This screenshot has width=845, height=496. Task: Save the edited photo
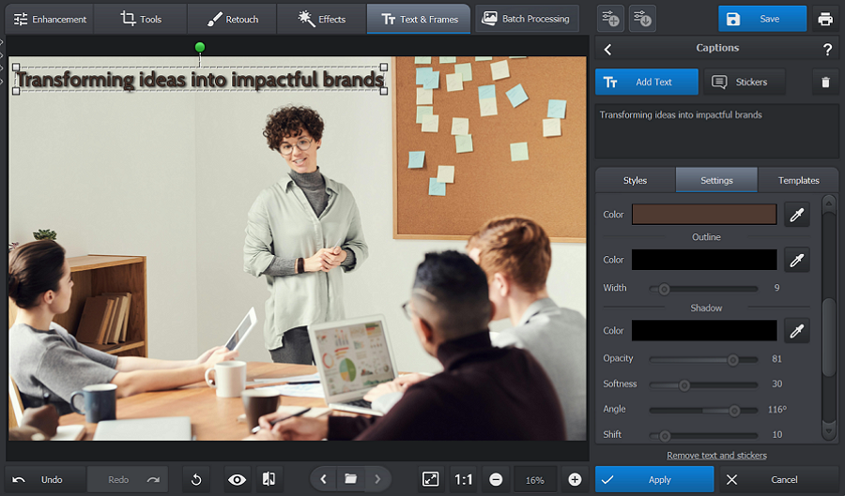point(762,19)
